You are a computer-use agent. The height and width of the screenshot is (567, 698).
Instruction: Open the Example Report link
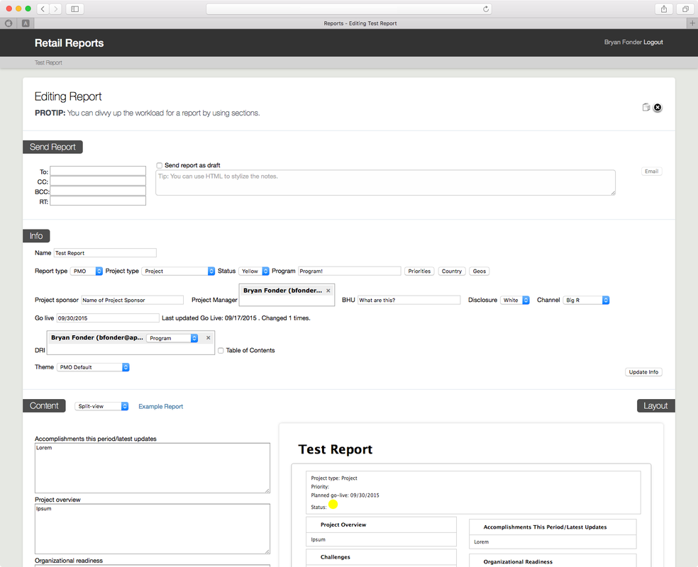(161, 406)
